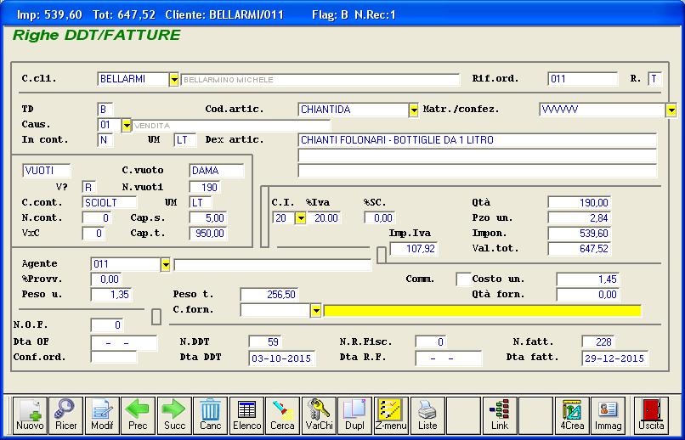Click the Nuovo new record icon
685x440 pixels.
click(30, 415)
